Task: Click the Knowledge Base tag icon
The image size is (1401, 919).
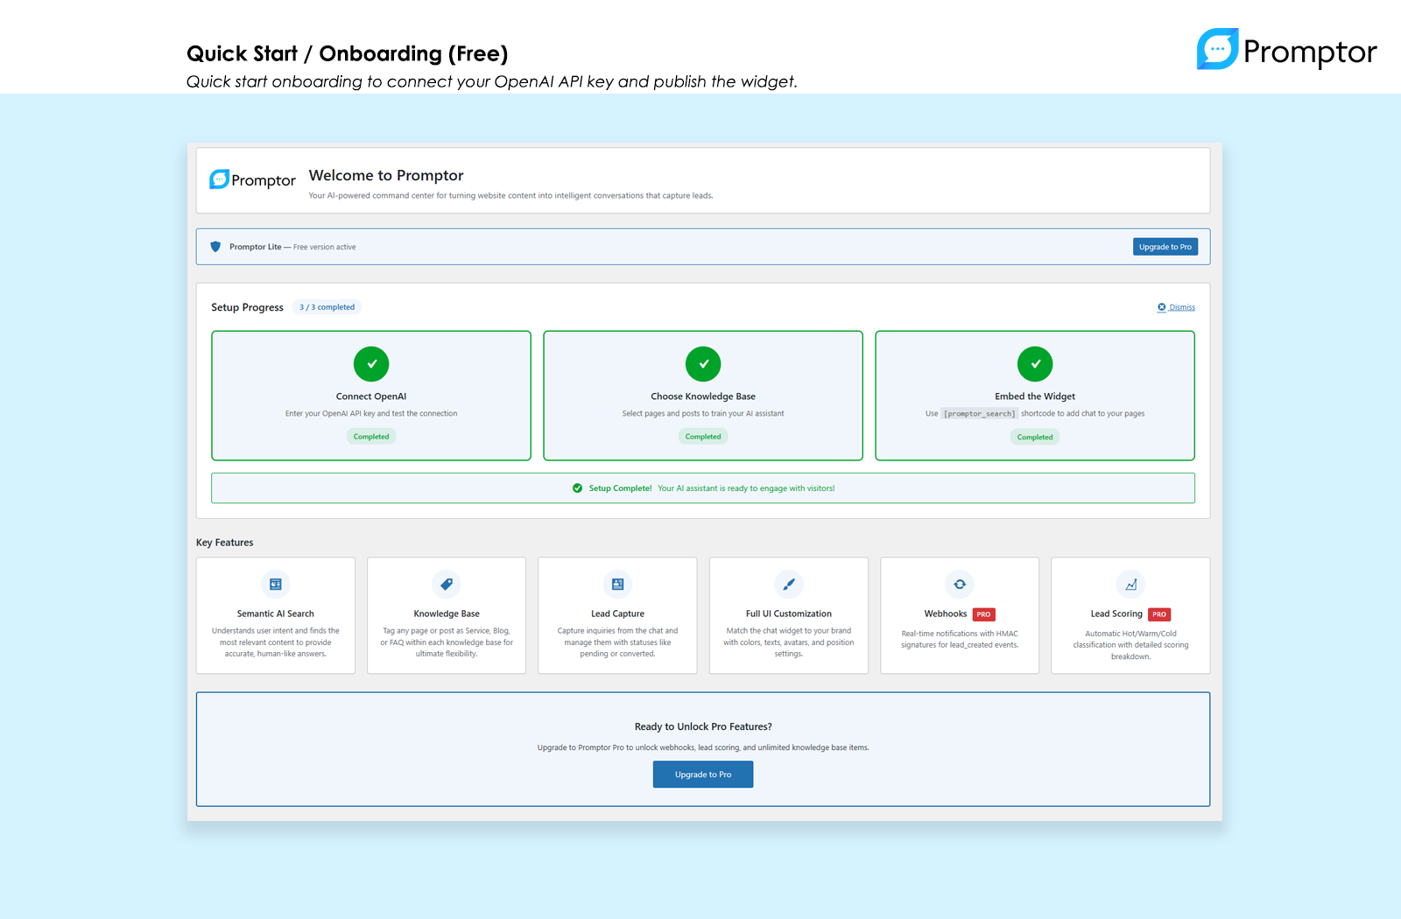Action: [x=447, y=584]
